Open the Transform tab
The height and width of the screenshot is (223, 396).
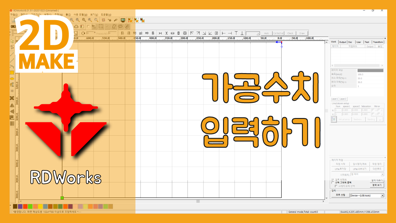(x=378, y=42)
